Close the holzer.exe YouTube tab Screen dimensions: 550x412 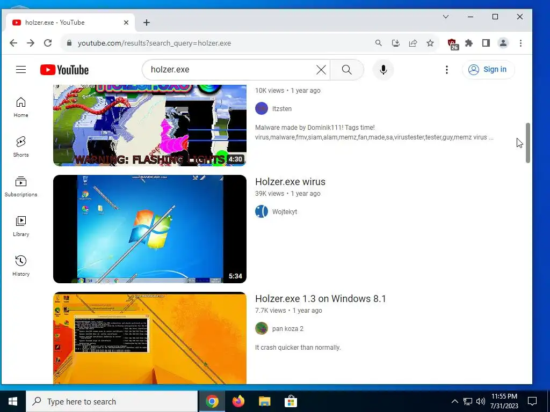click(x=126, y=23)
